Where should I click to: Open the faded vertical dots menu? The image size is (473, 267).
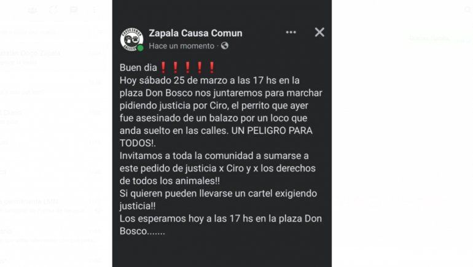tap(95, 10)
